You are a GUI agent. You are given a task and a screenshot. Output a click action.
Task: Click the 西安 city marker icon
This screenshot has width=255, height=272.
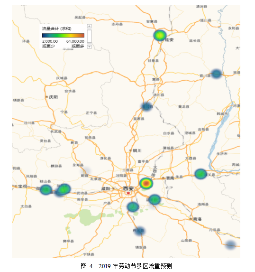[x=128, y=193]
